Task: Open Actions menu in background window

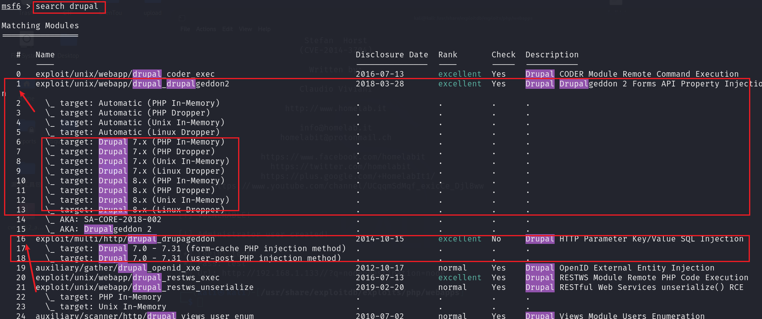Action: coord(206,29)
